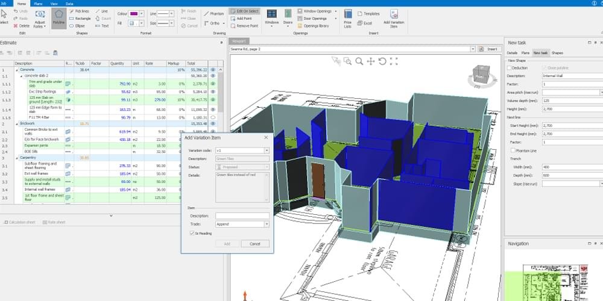Close the Add Variation Item dialog
Viewport: 603px width, 301px height.
[266, 137]
